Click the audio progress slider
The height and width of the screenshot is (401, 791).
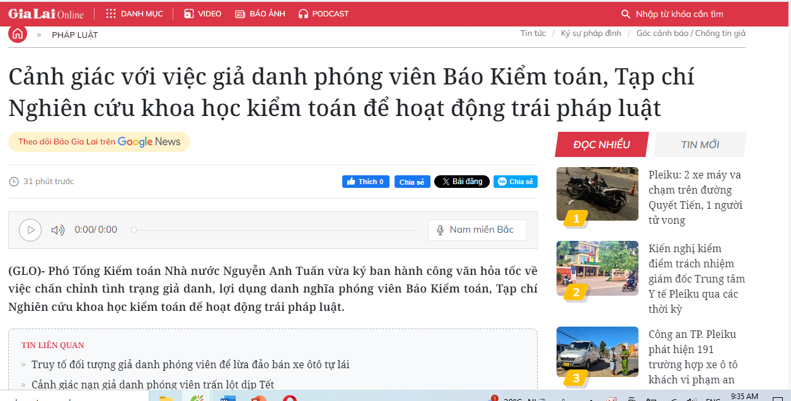point(275,230)
